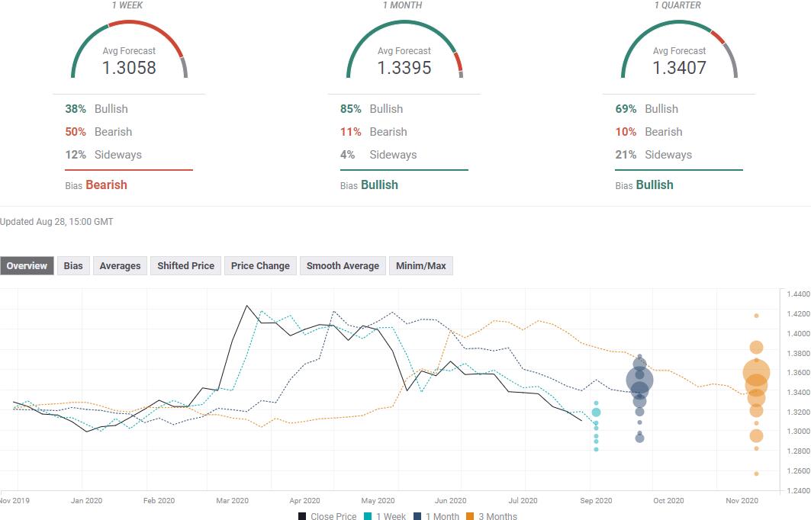Click the 1.3400 price axis label
Viewport: 811px width, 520px height.
798,393
